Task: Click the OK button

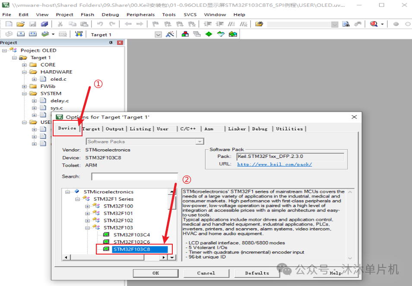Action: click(x=156, y=273)
